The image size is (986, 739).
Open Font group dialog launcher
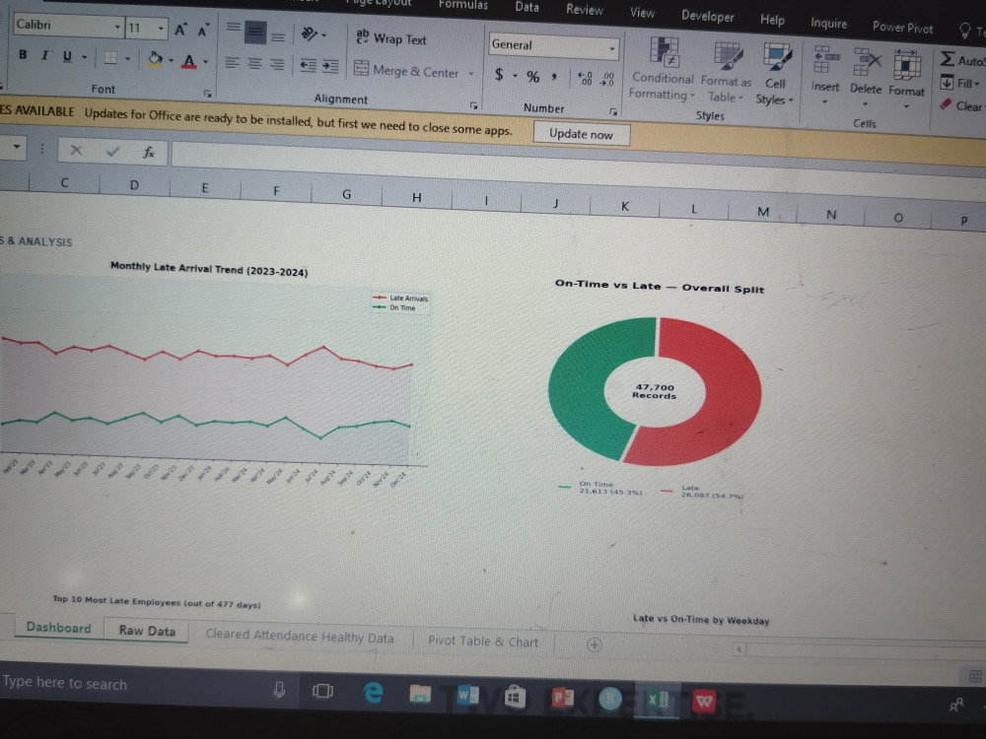tap(208, 94)
